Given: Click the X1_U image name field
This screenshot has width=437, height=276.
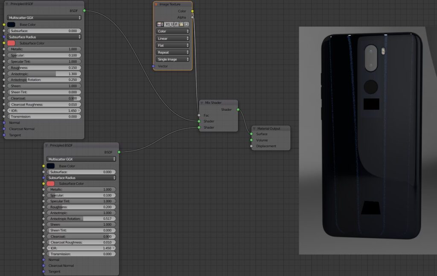Looking at the screenshot, I should [169, 24].
